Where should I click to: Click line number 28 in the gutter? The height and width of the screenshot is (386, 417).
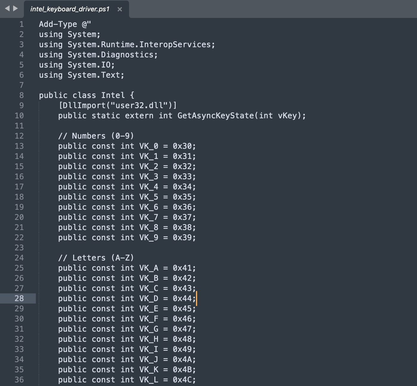[x=19, y=298]
